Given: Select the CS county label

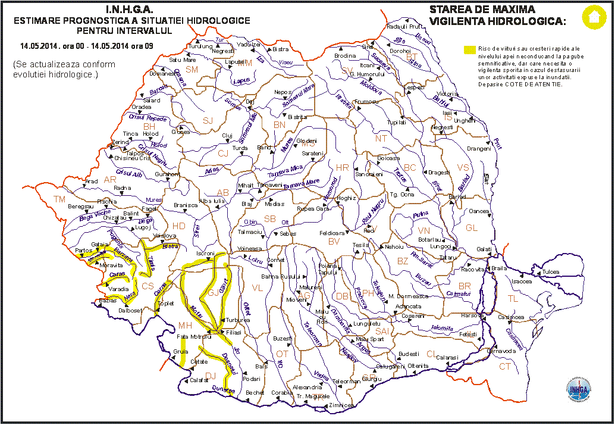Looking at the screenshot, I should click(149, 286).
